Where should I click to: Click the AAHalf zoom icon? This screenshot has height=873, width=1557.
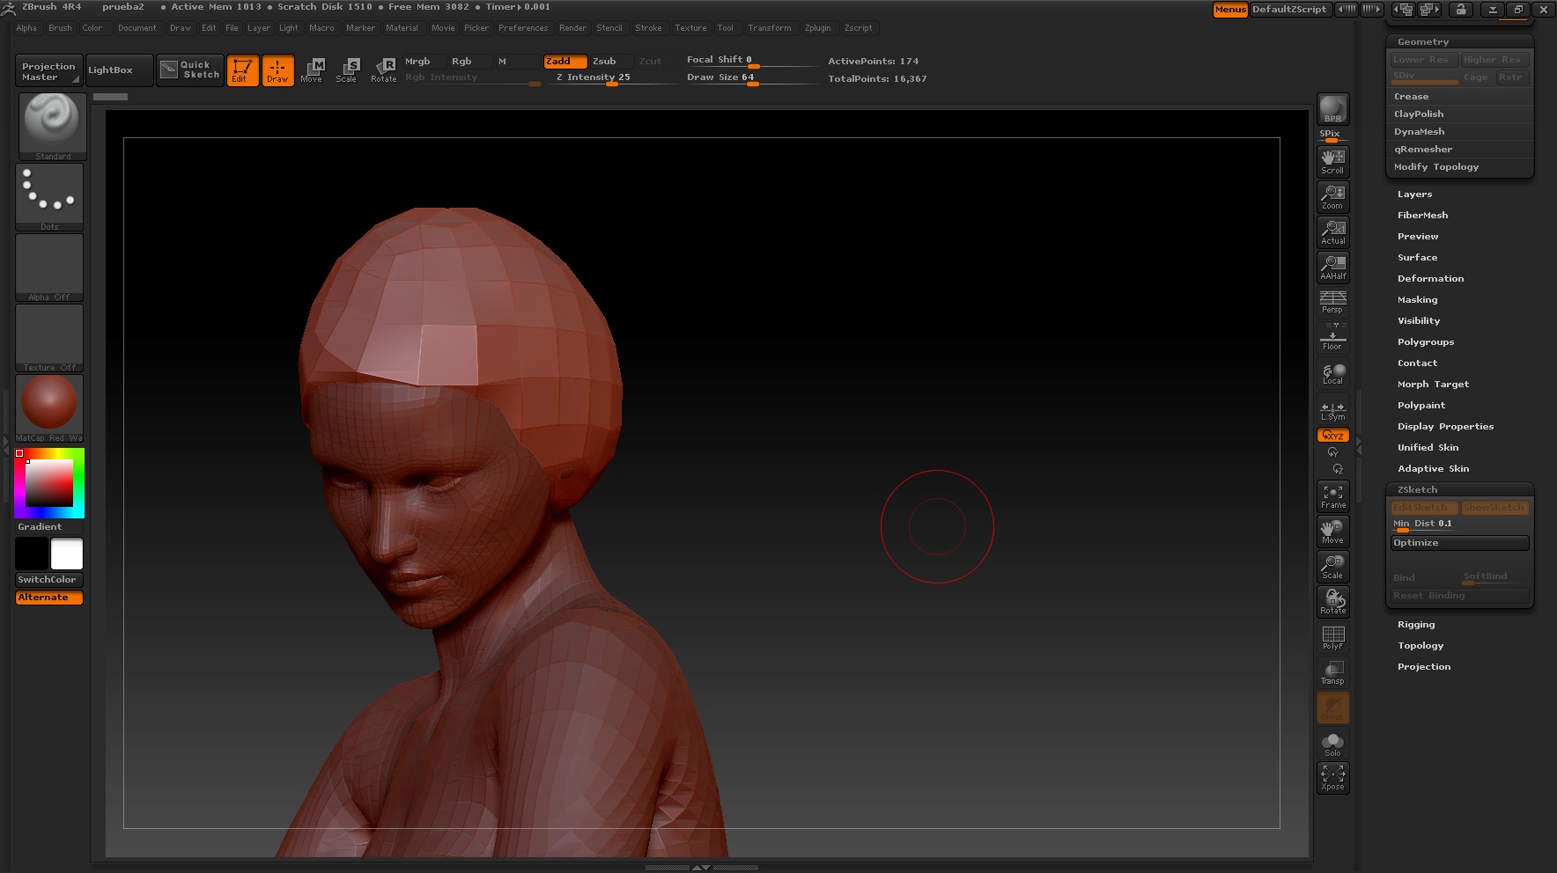pyautogui.click(x=1332, y=267)
